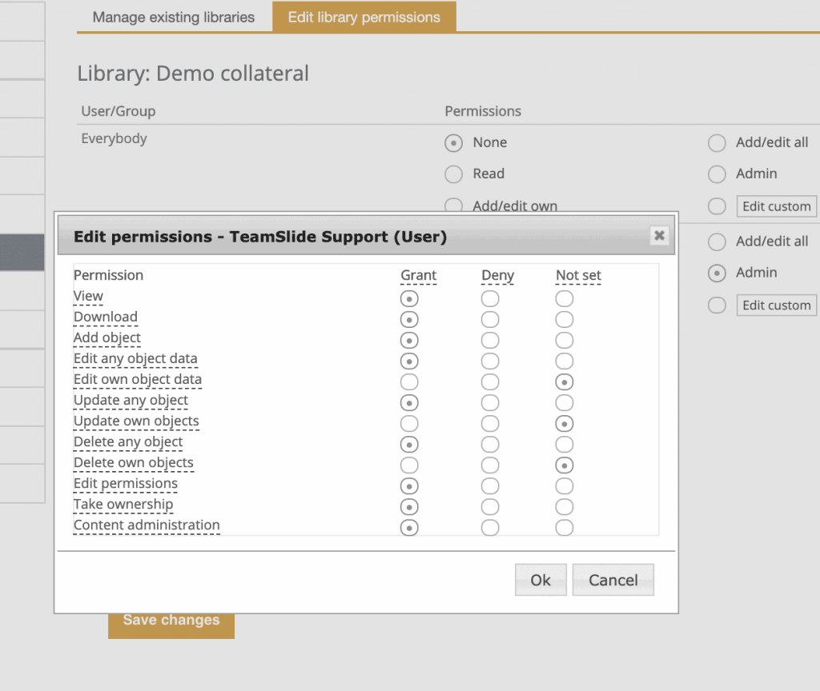The height and width of the screenshot is (691, 820).
Task: Cancel the permission changes
Action: (613, 579)
